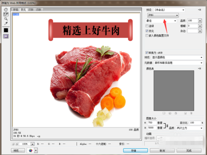Enable the 连续 progressive checkbox

pyautogui.click(x=147, y=26)
